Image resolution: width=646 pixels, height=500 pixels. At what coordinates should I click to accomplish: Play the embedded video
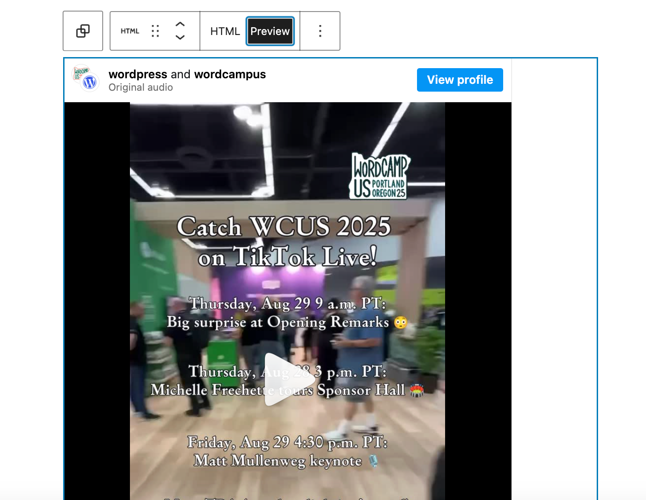click(x=288, y=379)
